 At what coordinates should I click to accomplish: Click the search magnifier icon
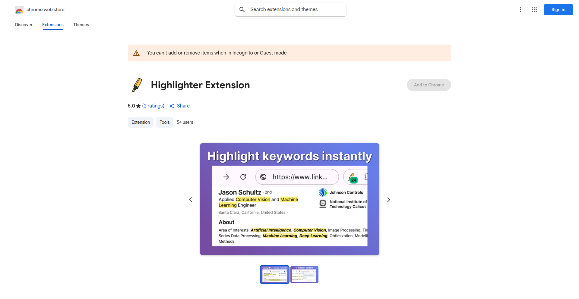point(242,10)
